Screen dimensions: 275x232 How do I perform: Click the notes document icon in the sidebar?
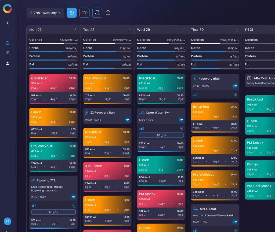[x=7, y=53]
